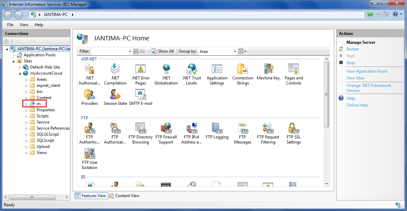Open FTP Authentication feature
Image resolution: width=407 pixels, height=211 pixels.
point(89,134)
